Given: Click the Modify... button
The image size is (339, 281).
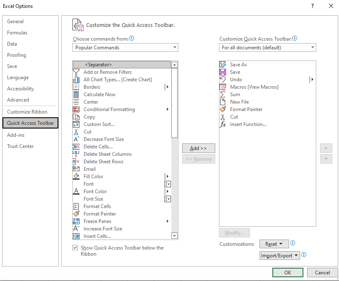Looking at the screenshot, I should click(234, 233).
